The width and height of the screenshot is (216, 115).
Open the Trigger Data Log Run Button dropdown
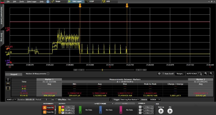[130, 100]
